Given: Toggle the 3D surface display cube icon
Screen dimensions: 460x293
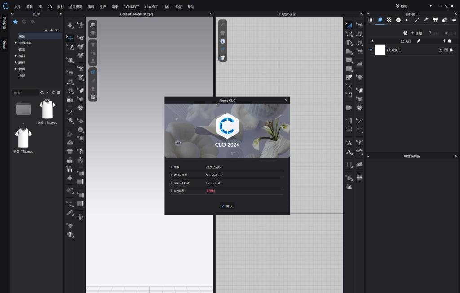Looking at the screenshot, I should click(x=93, y=25).
